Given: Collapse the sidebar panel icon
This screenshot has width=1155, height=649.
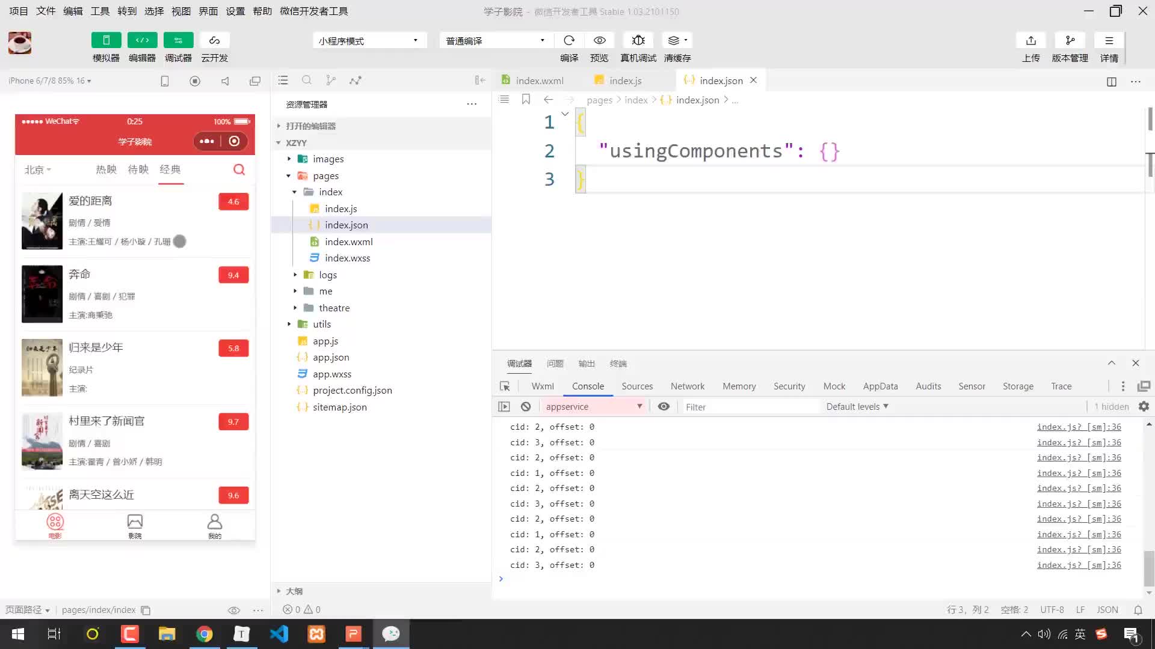Looking at the screenshot, I should [480, 80].
